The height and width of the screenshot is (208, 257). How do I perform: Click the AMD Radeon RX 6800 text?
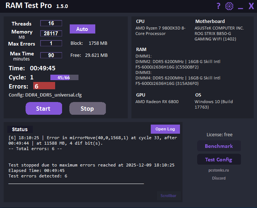tap(157, 102)
